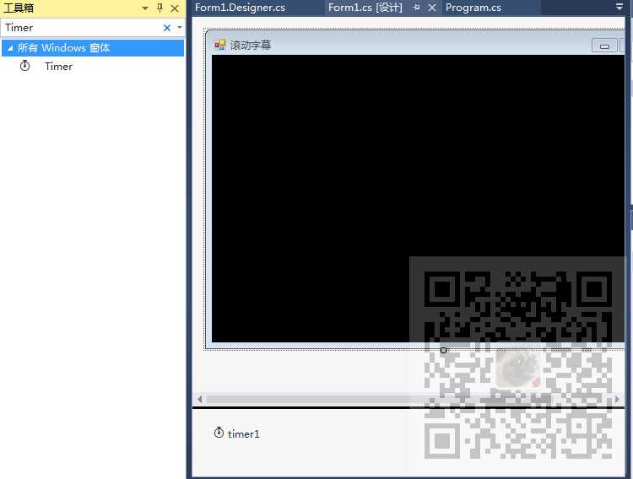Click the designed form's minimize button
This screenshot has width=633, height=479.
click(x=604, y=46)
